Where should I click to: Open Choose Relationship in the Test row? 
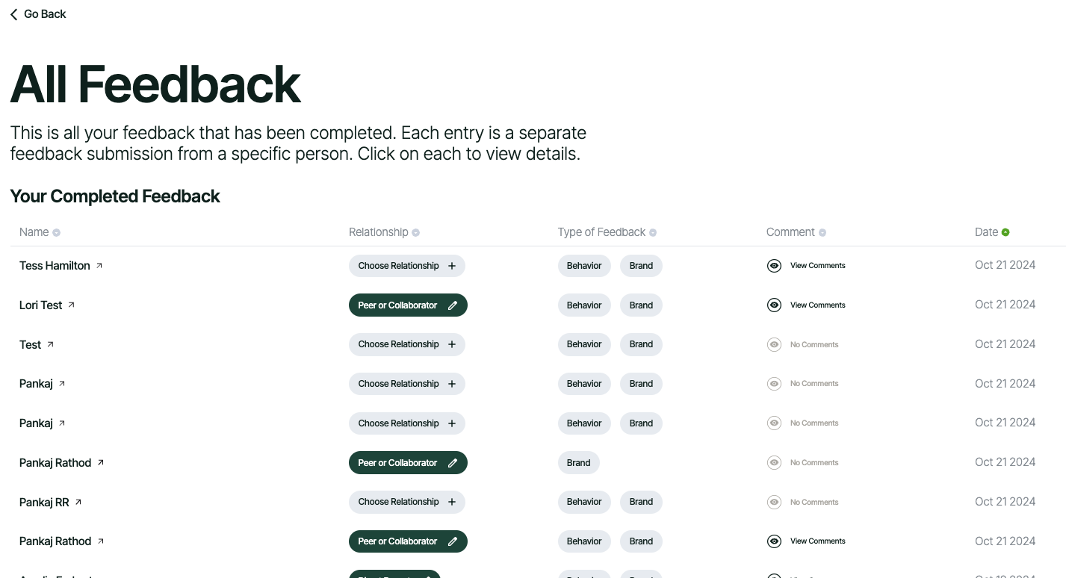click(x=406, y=344)
